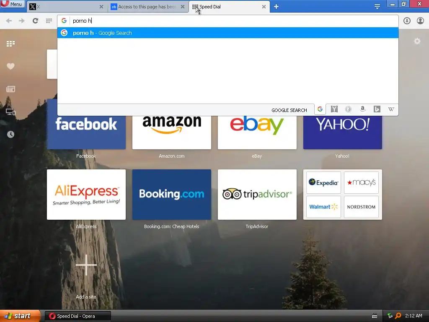Open Nordstrom in the folder tile
429x322 pixels.
(x=361, y=207)
